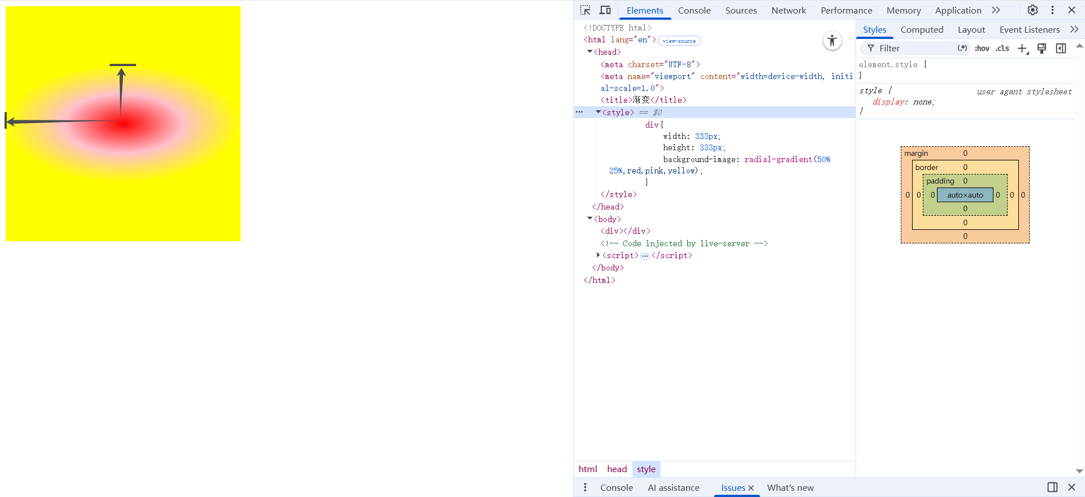
Task: Click the box model padding label
Action: pyautogui.click(x=940, y=181)
